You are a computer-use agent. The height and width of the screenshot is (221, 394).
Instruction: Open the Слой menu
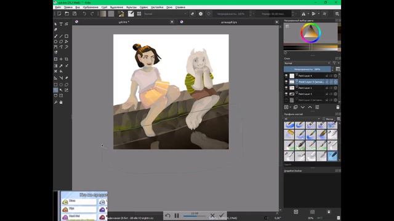pyautogui.click(x=104, y=7)
